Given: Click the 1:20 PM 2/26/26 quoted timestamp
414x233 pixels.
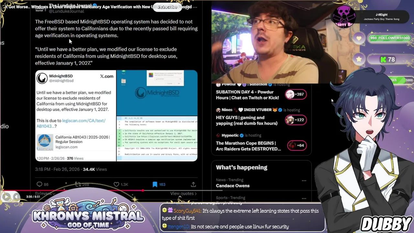Looking at the screenshot, I should click(x=50, y=158).
